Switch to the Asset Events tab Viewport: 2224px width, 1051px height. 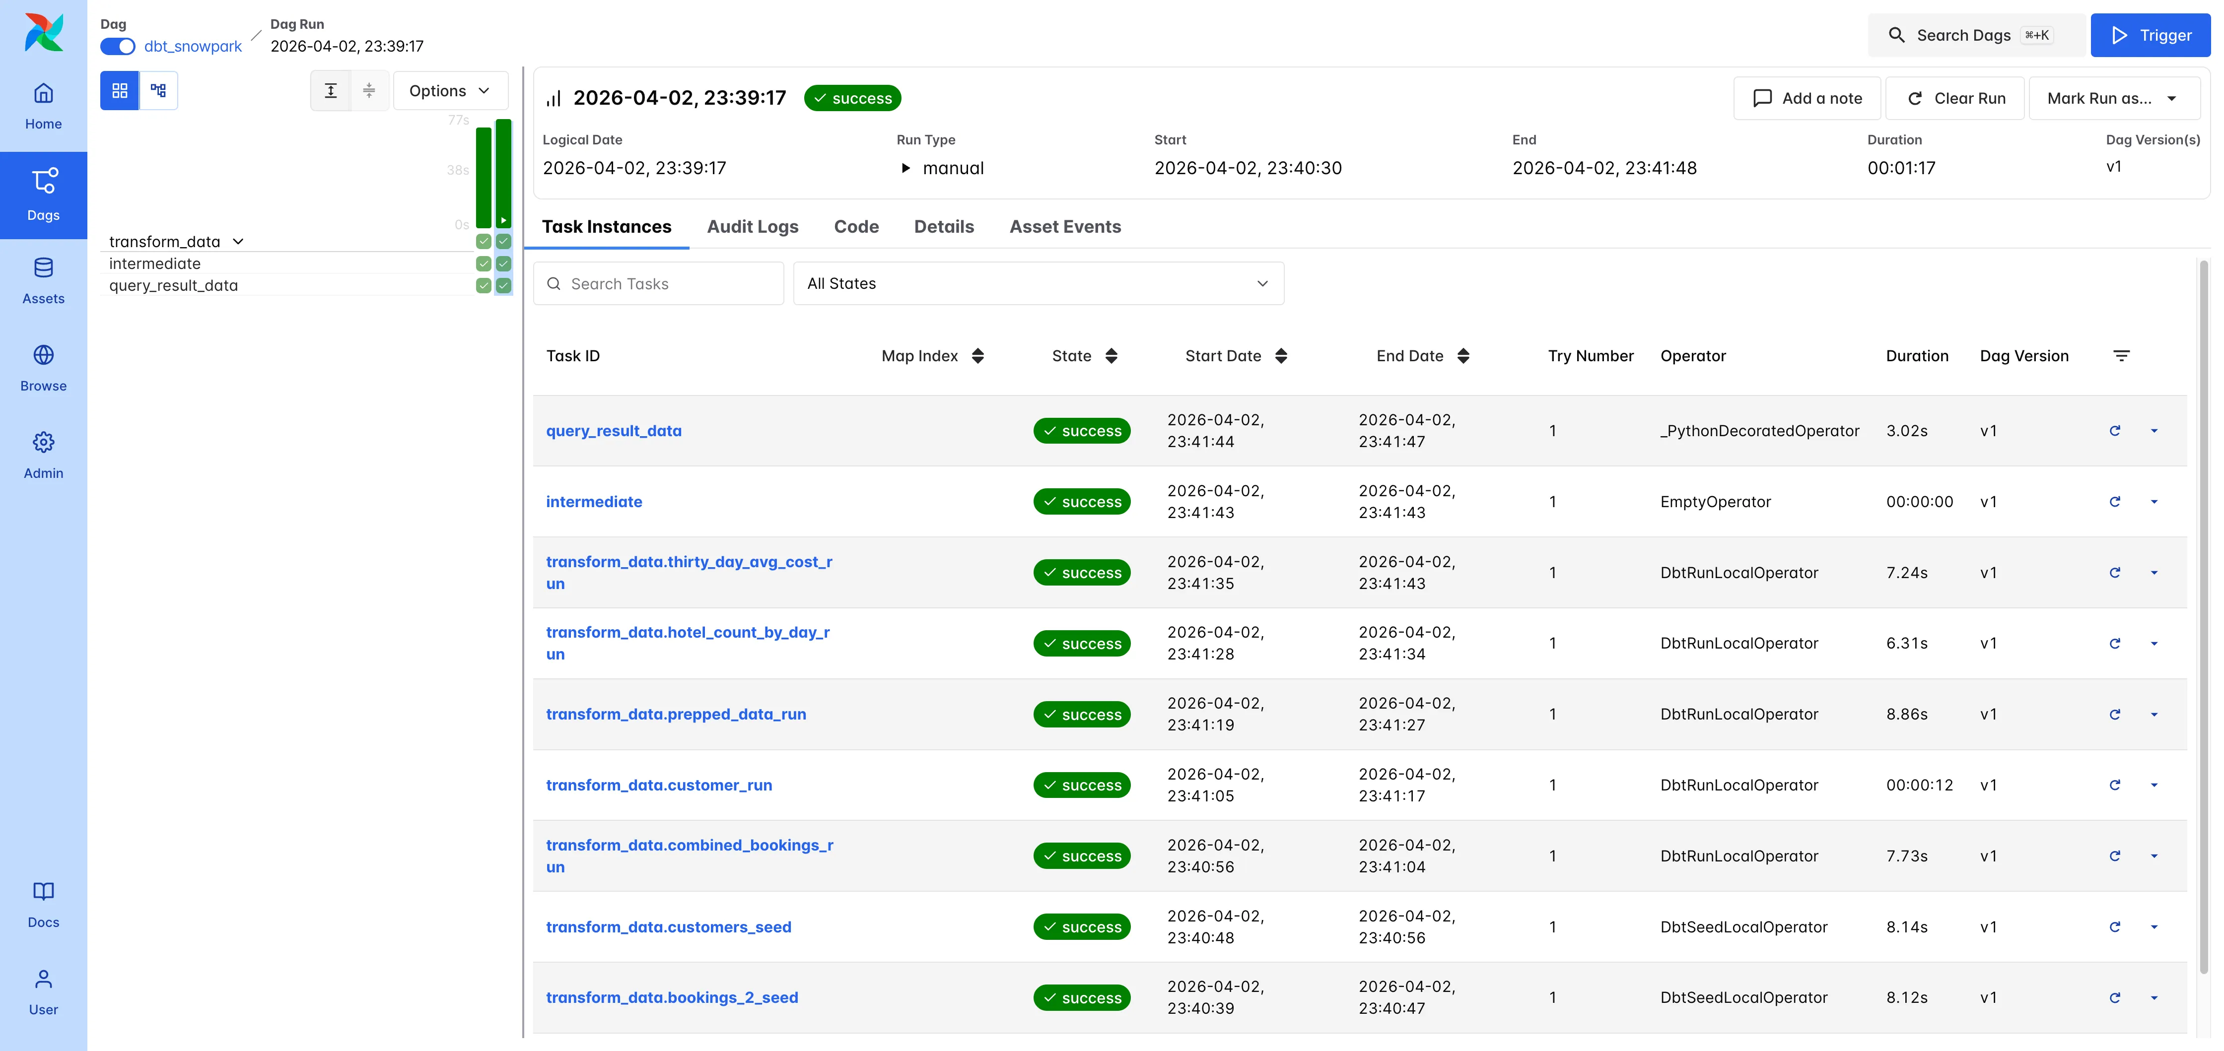1064,227
